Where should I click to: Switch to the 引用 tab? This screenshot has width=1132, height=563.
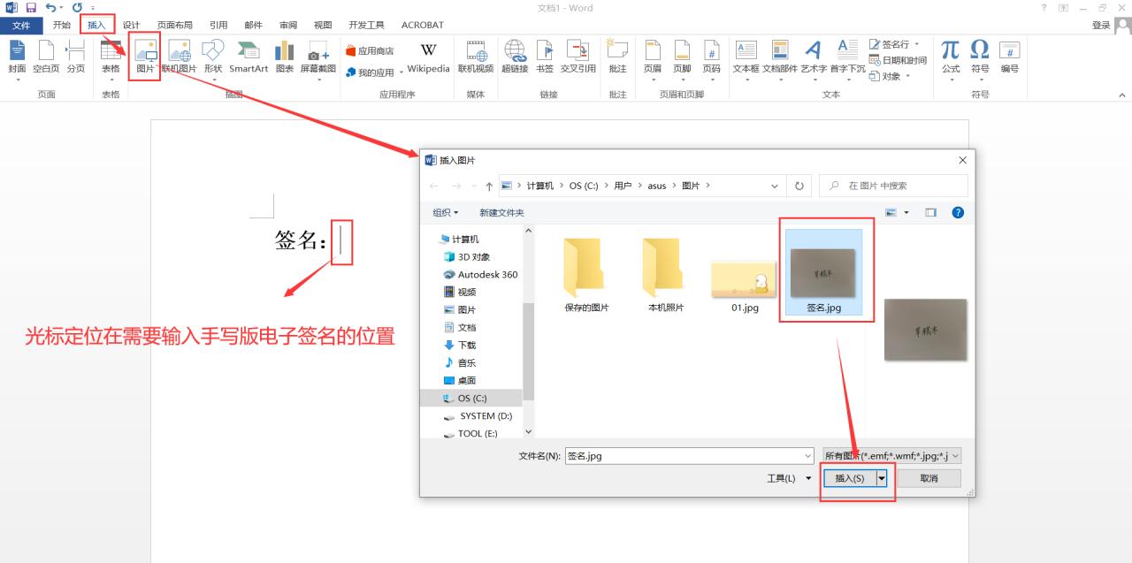click(x=218, y=25)
